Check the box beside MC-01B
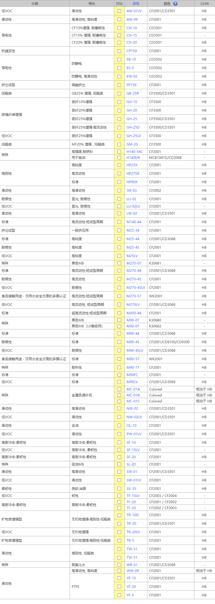This screenshot has width=215, height=604. [x=119, y=395]
